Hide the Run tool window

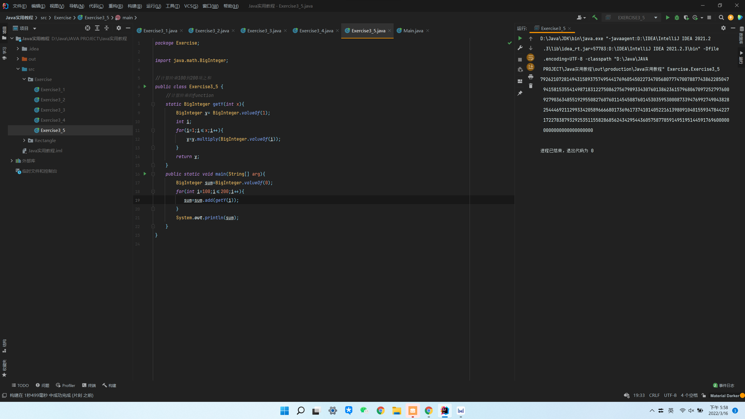point(733,28)
